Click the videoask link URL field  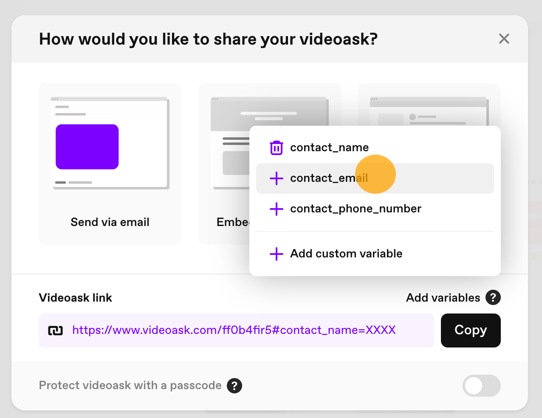point(236,330)
